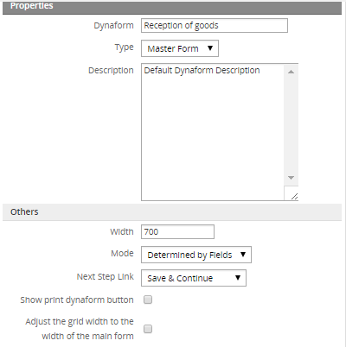Click the Mode field label
This screenshot has width=346, height=347.
pos(122,253)
